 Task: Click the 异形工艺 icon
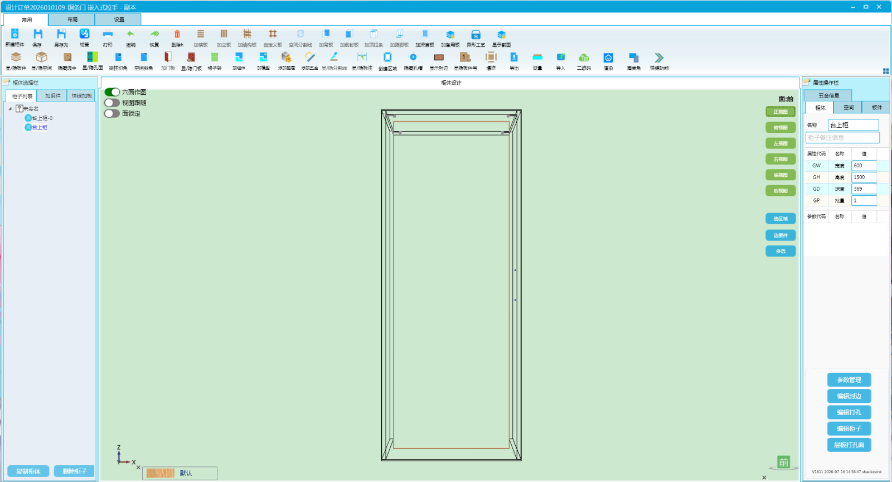476,34
